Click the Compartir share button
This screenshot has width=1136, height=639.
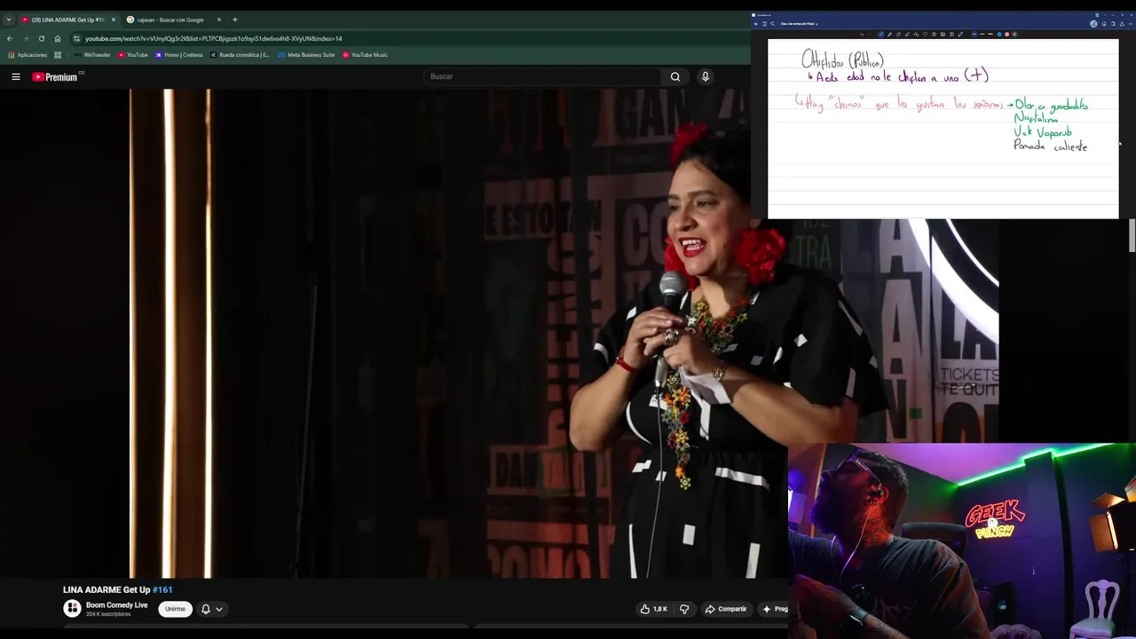click(x=726, y=609)
